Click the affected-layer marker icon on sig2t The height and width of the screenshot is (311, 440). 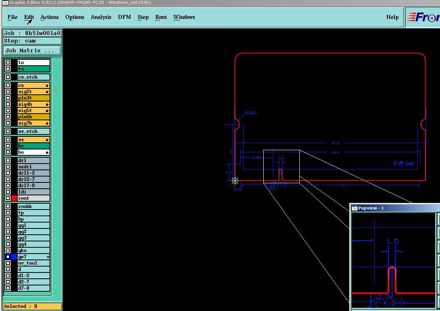[47, 92]
